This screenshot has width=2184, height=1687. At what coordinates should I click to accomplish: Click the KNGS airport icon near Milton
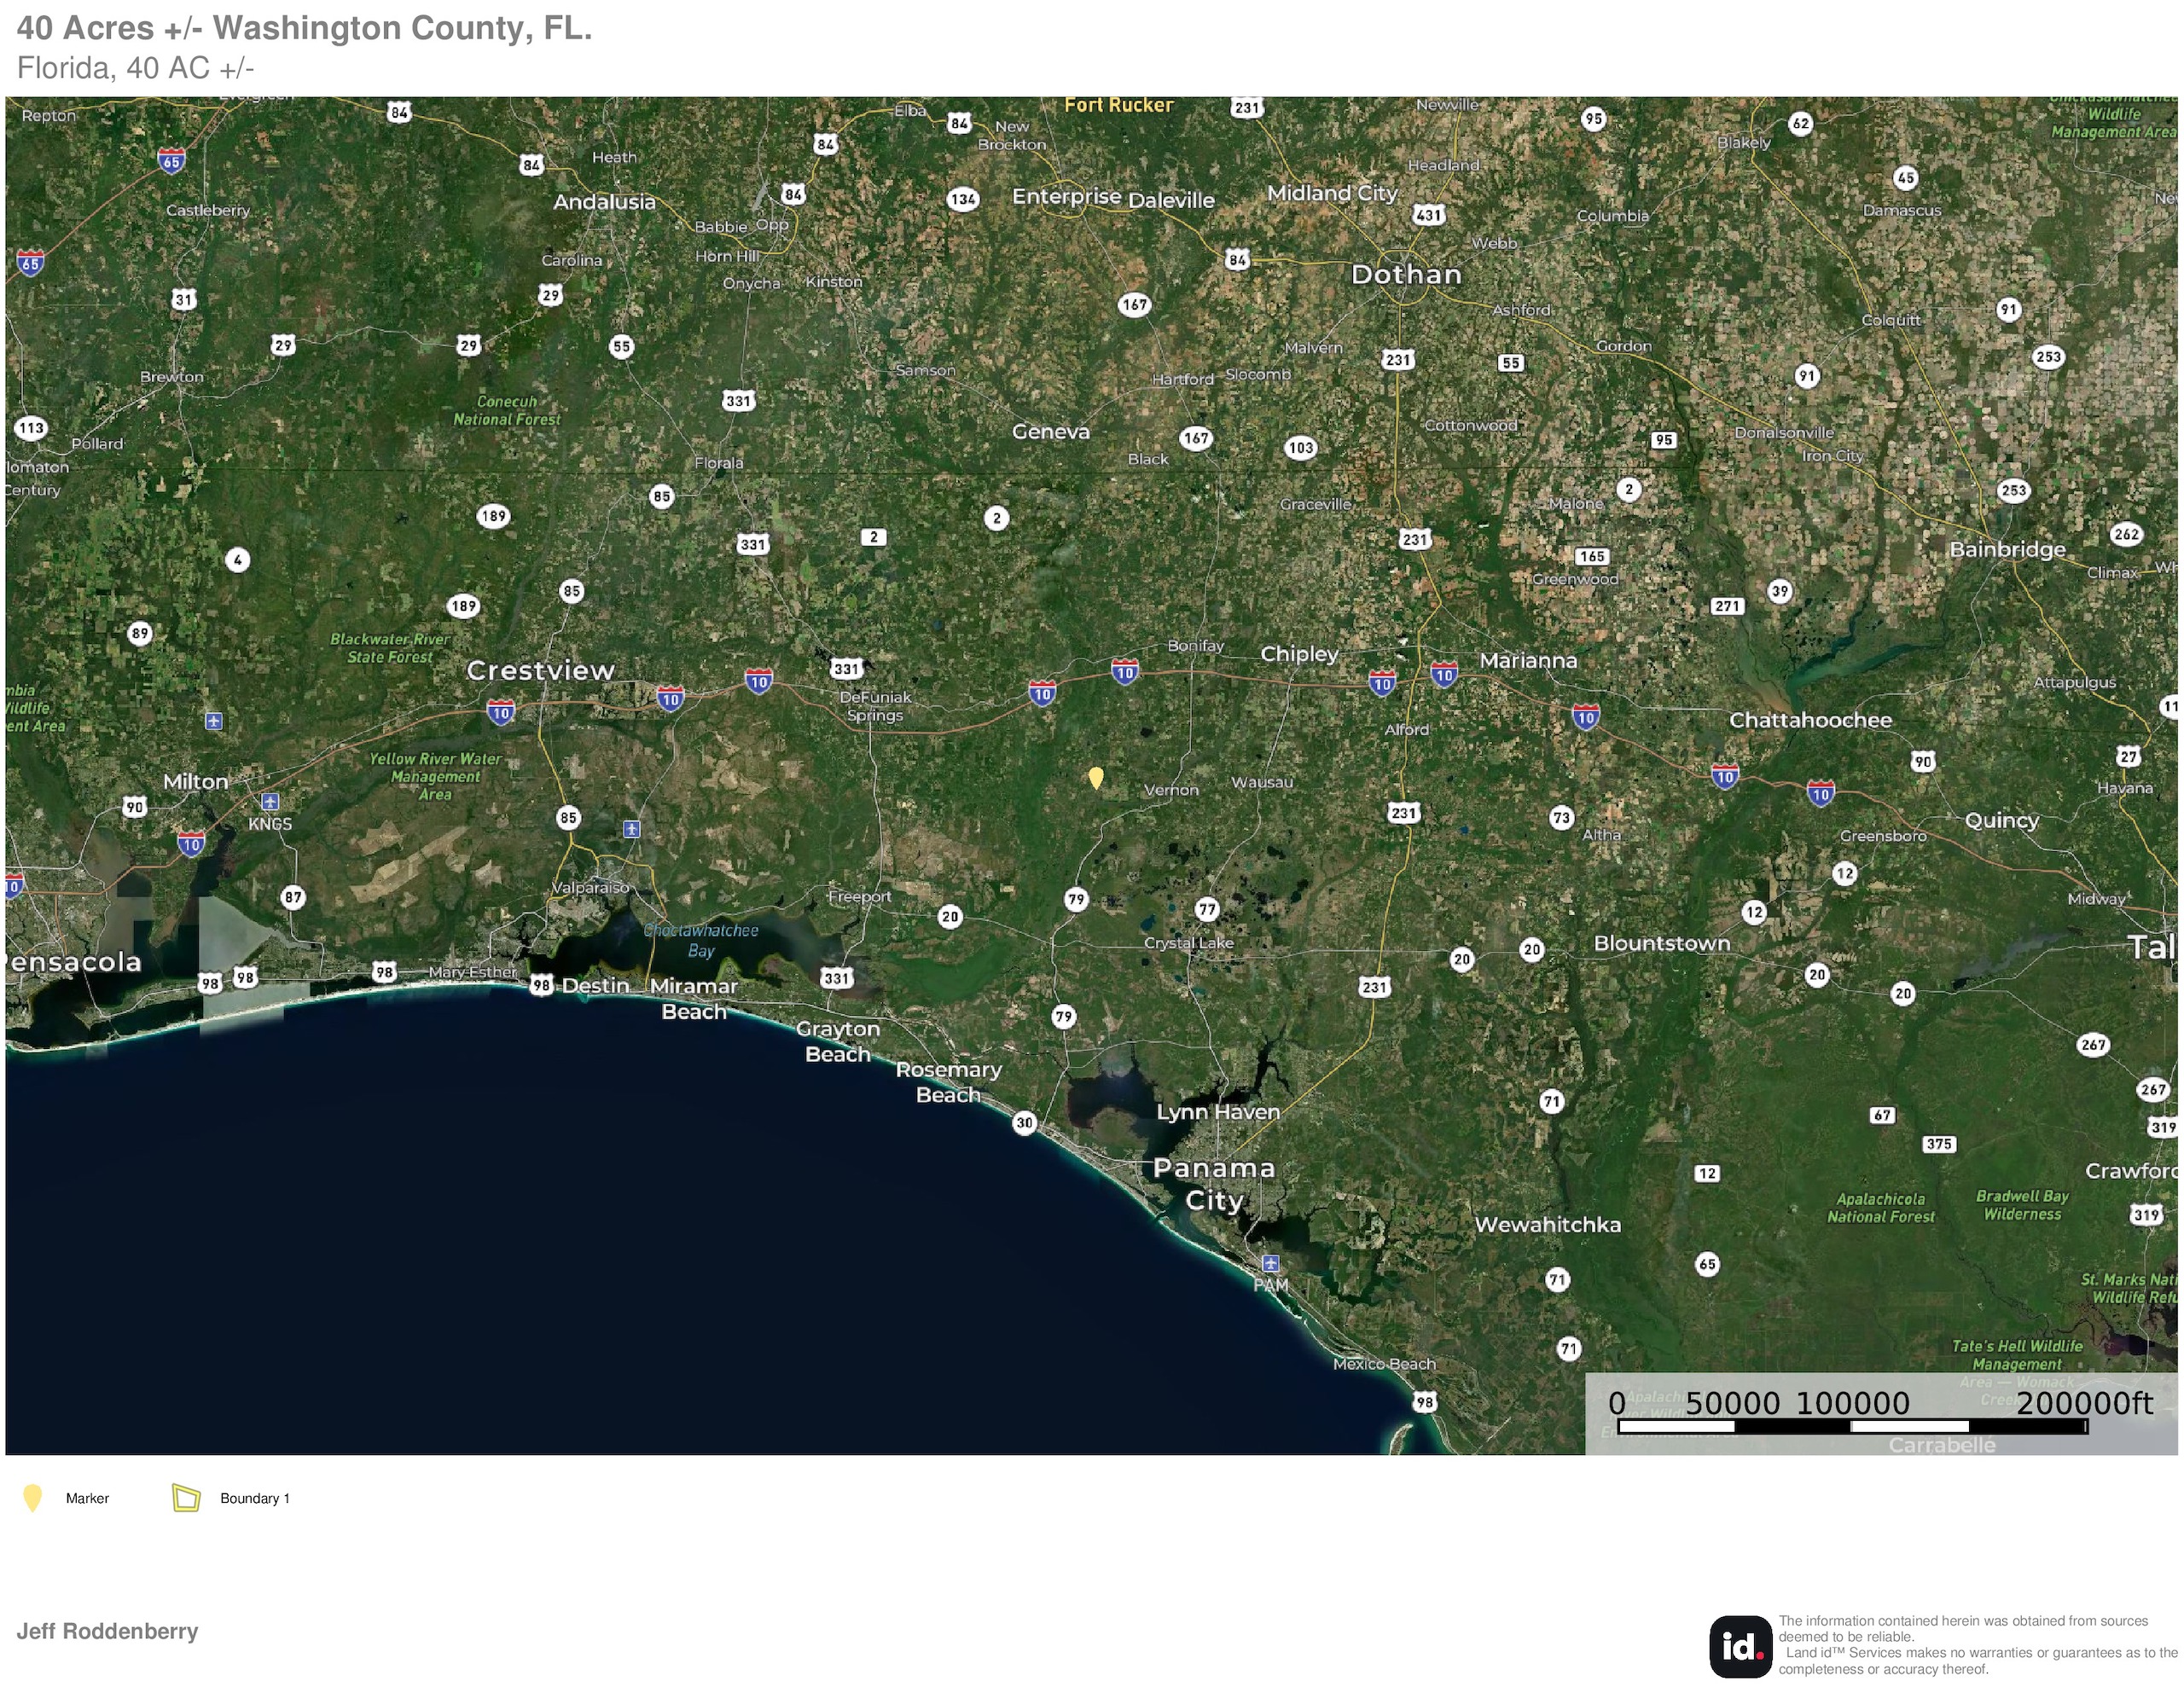point(270,802)
